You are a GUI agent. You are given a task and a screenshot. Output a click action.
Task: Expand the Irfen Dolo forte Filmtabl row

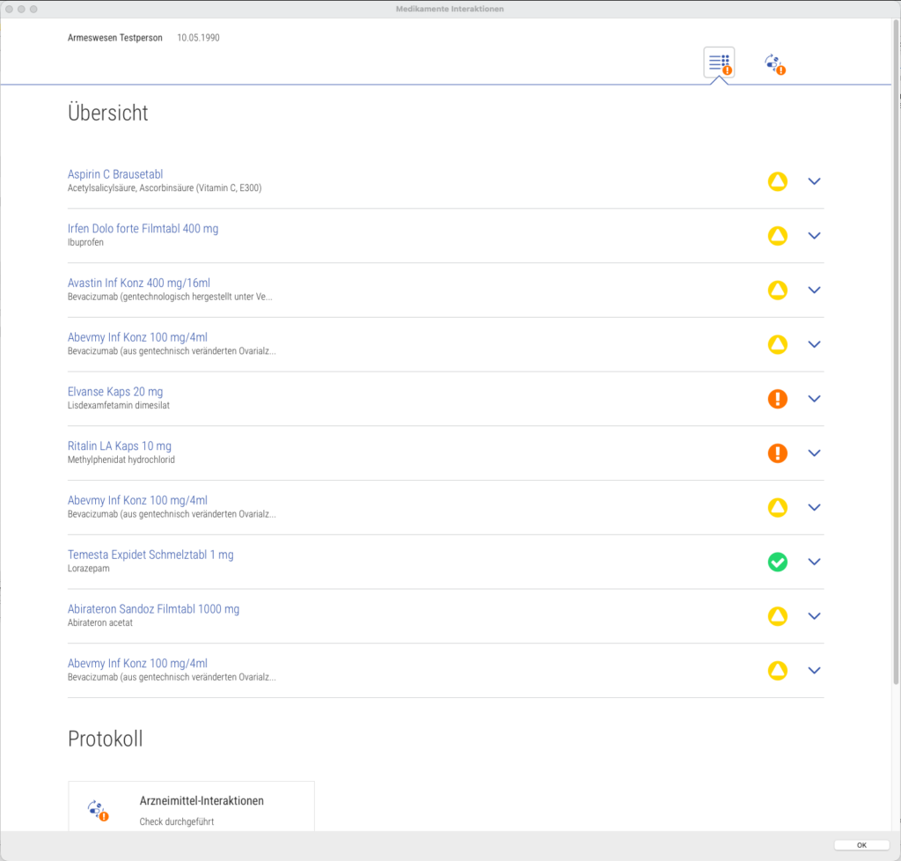(x=814, y=236)
